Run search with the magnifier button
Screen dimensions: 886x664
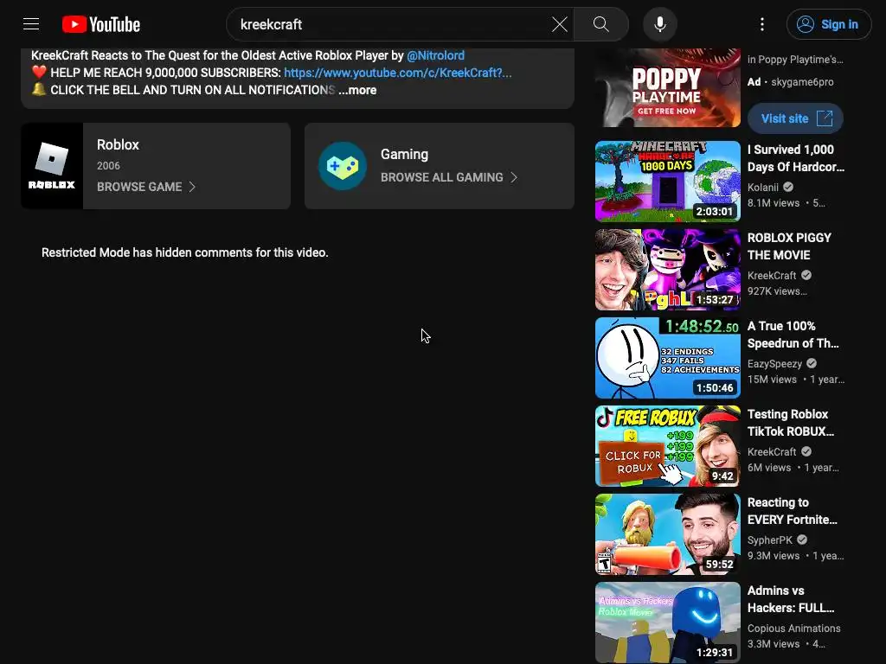(x=601, y=24)
